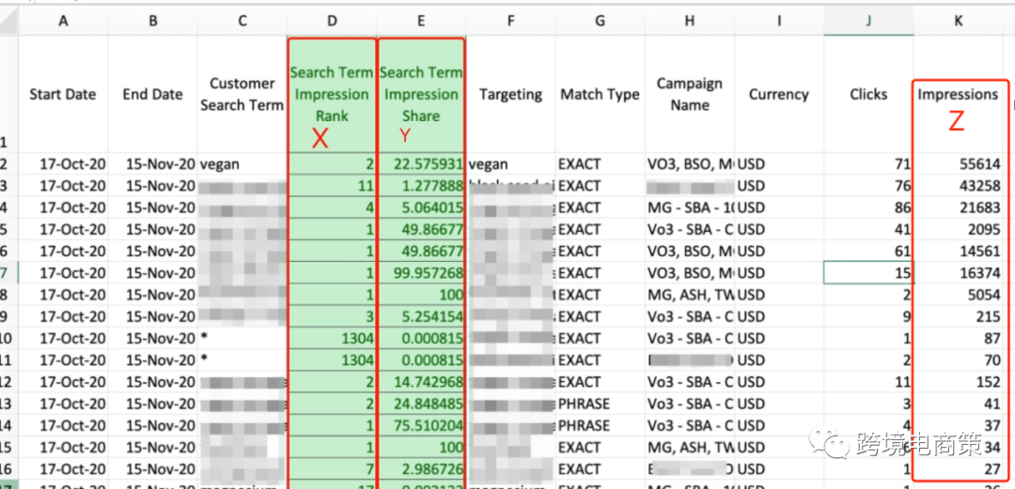Select the Customer Search Term cell containing vegan
The width and height of the screenshot is (1015, 489).
242,164
